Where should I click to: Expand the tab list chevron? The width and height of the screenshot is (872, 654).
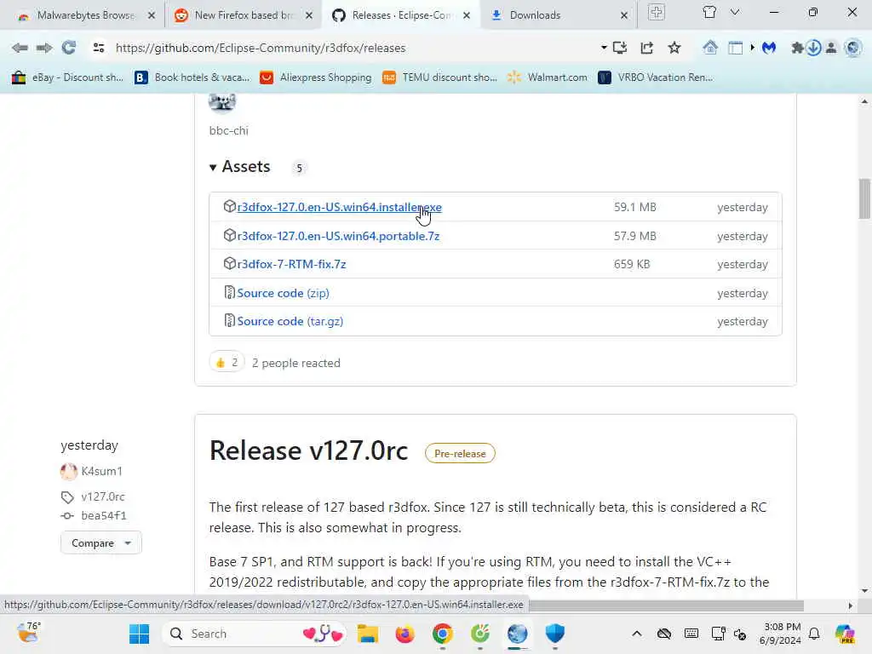[735, 12]
